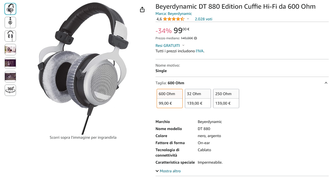The image size is (335, 178).
Task: Choose the 32 Ohm size option
Action: [198, 98]
